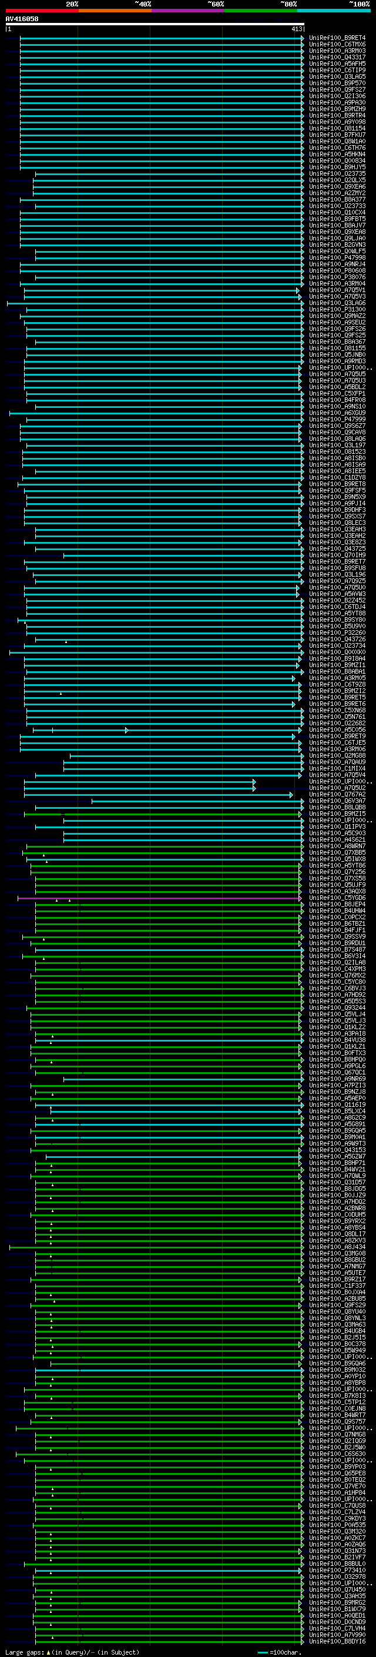The height and width of the screenshot is (1657, 376).
Task: Click the UniRef100_Q9CAV8 label
Action: (337, 432)
